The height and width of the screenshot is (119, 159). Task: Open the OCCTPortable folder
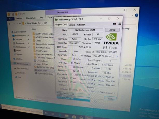(x=40, y=51)
